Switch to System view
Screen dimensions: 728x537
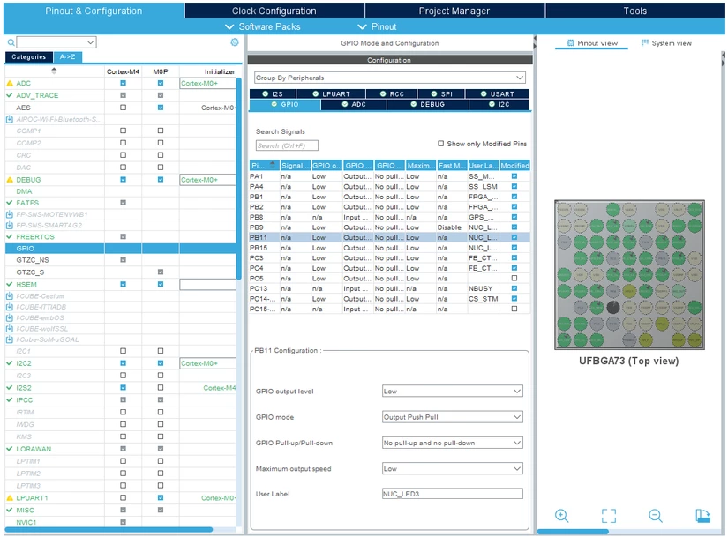click(x=666, y=42)
